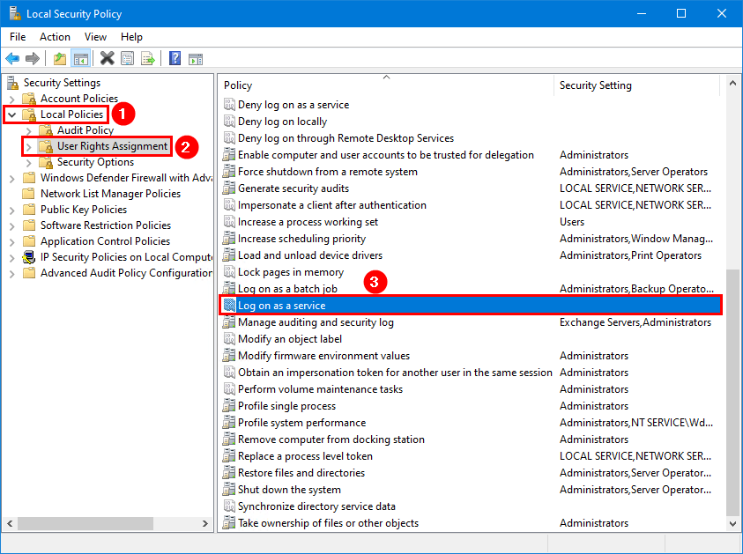Collapse the Local Policies tree node
The width and height of the screenshot is (743, 554).
(x=11, y=114)
